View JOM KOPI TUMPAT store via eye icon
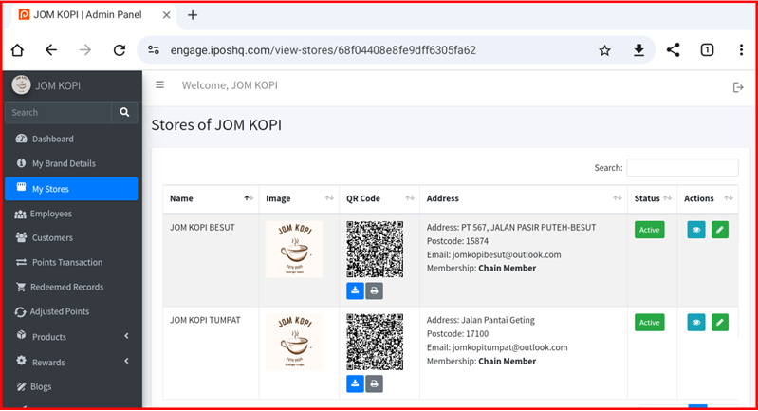Screen dimensions: 758x411 coord(696,323)
